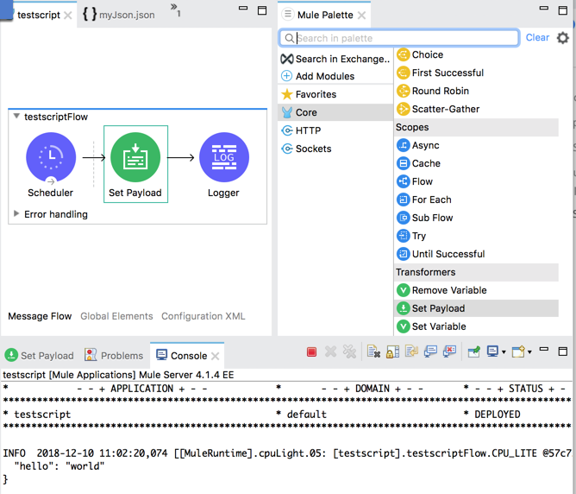This screenshot has width=576, height=494.
Task: Click Search in Exchange in the palette
Action: pos(342,59)
